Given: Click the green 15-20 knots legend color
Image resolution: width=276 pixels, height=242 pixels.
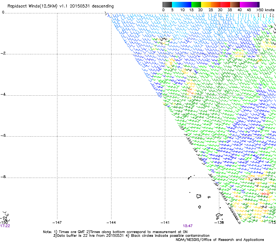Looking at the screenshot, I should click(196, 4).
